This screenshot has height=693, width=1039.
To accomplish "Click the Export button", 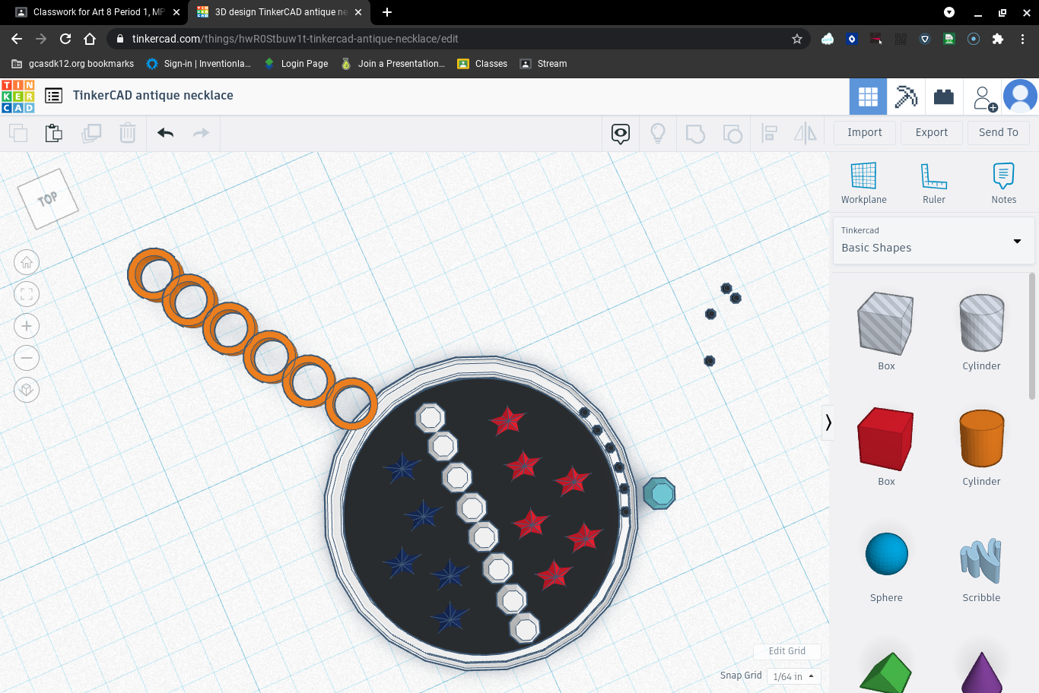I will [931, 132].
